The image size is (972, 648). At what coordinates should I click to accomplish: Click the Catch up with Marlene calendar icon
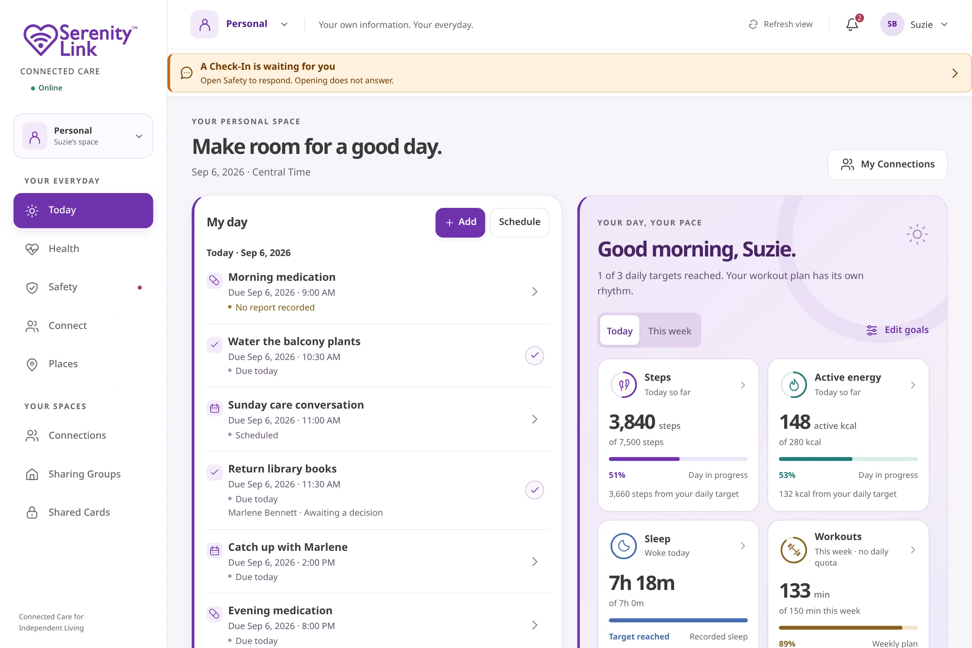tap(214, 550)
